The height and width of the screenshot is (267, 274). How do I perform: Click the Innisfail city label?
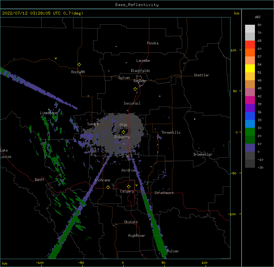pyautogui.click(x=132, y=103)
